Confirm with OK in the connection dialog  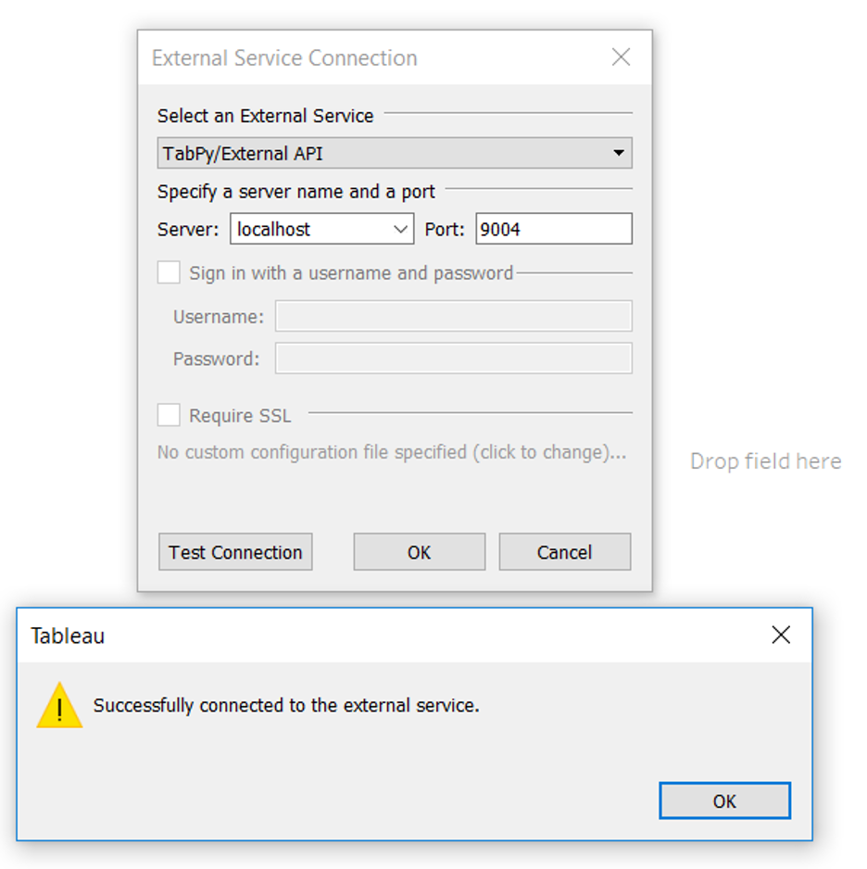coord(419,551)
